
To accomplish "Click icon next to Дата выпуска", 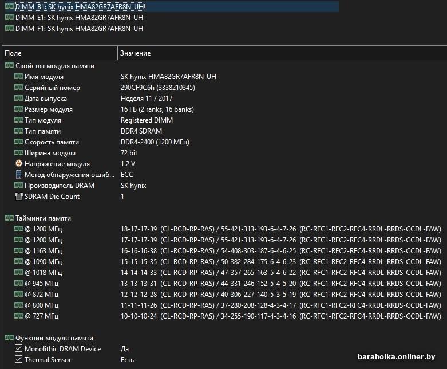I will [x=18, y=98].
